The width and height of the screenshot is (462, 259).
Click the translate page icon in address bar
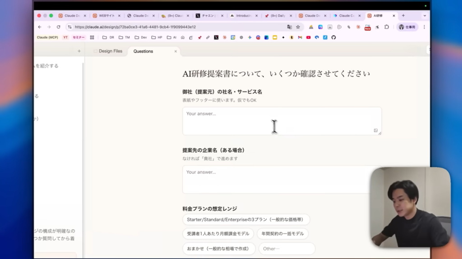[289, 27]
